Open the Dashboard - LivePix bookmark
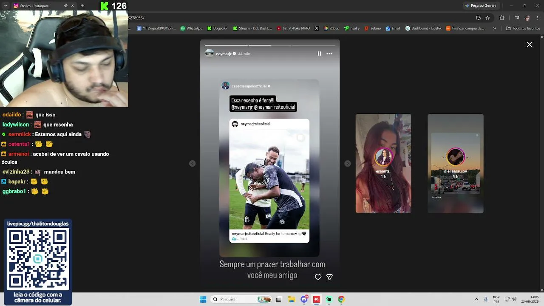 (x=423, y=28)
